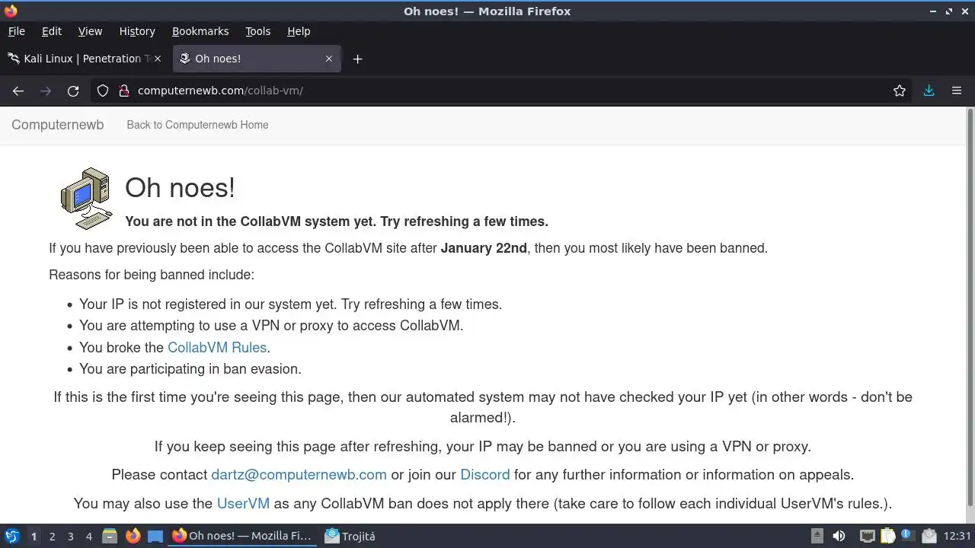
Task: Open the Discord link
Action: (485, 474)
